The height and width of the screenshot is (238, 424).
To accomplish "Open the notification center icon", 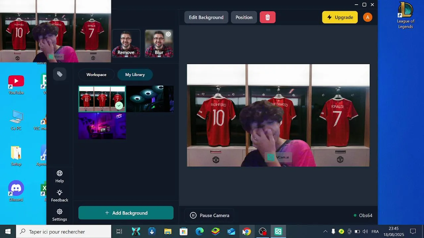I will [413, 232].
